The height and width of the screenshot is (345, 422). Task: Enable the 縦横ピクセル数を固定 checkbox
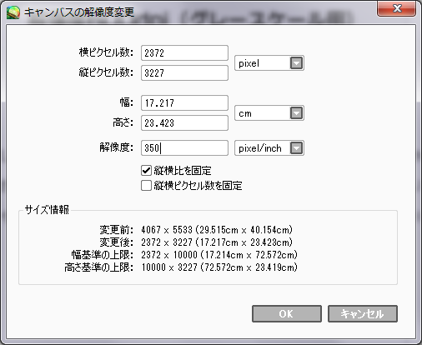coord(146,186)
